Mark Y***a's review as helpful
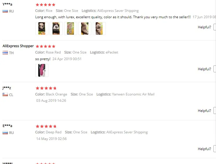The height and width of the screenshot is (164, 216). click(x=215, y=27)
